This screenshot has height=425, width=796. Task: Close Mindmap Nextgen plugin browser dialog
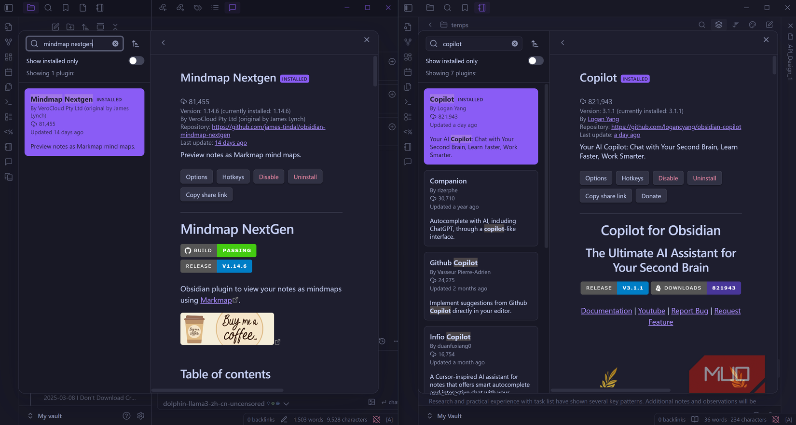(x=367, y=40)
